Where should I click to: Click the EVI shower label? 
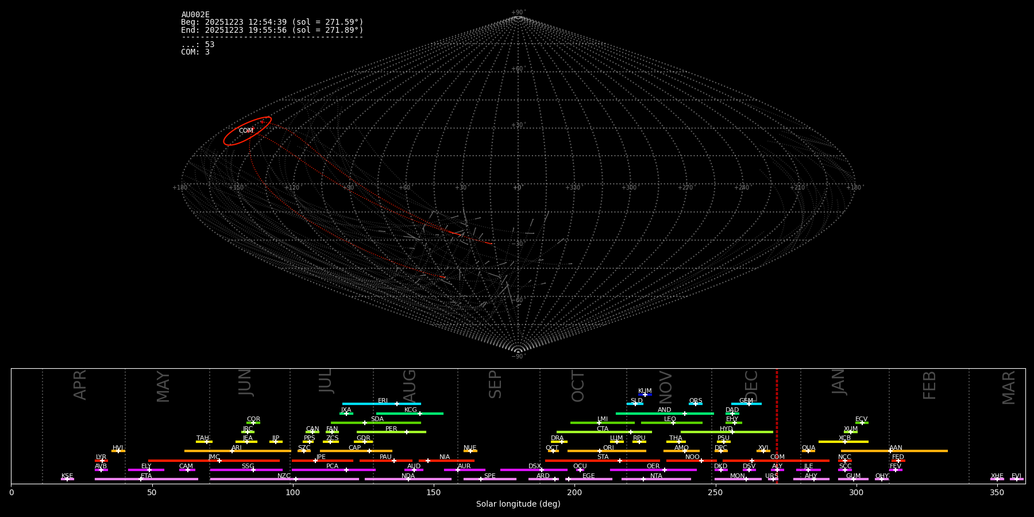[x=1016, y=476]
